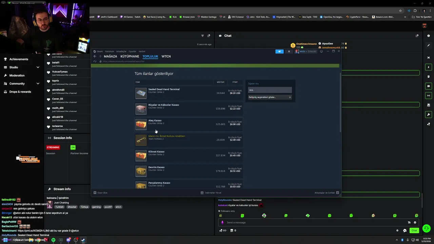Open Arkadaşlar menu in Steam
This screenshot has height=244, width=434.
coord(121,52)
